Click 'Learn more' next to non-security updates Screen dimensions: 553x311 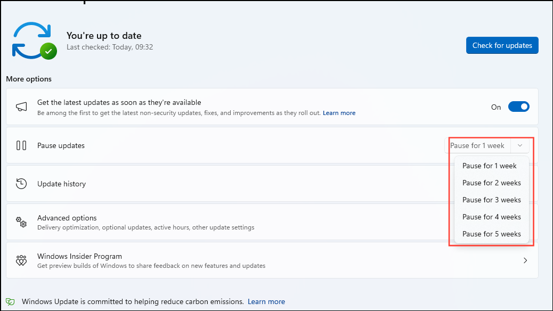(339, 112)
